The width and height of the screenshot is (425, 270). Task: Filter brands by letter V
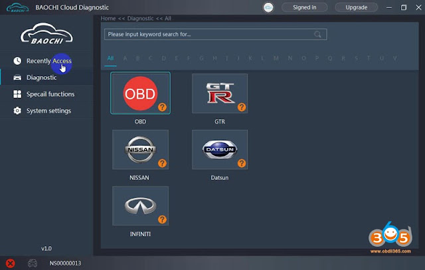point(395,58)
